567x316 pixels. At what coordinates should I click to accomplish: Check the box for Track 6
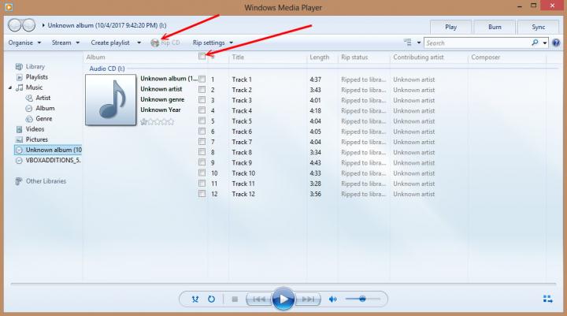click(x=202, y=131)
